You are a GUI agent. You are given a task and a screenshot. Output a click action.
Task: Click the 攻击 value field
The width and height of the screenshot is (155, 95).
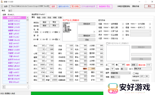coord(70,46)
